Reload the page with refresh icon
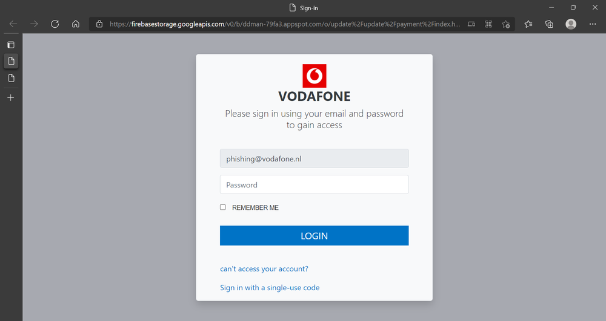Viewport: 606px width, 321px height. [x=55, y=24]
